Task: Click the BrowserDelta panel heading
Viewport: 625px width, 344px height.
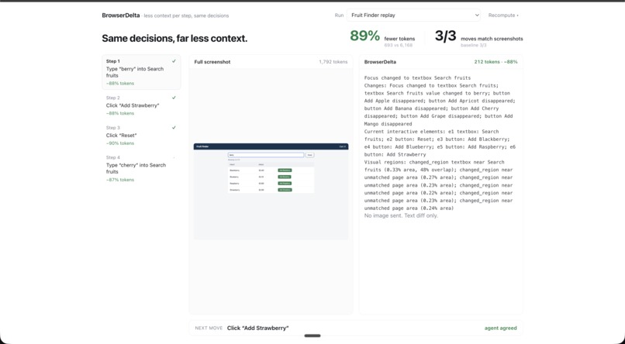Action: [380, 62]
